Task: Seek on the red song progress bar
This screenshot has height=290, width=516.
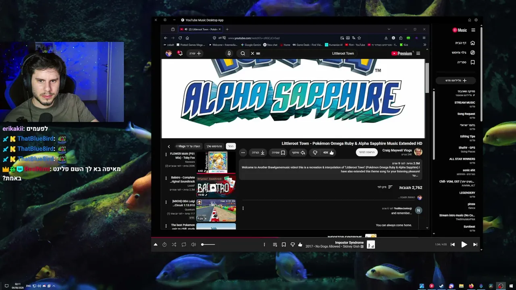Action: (316, 237)
